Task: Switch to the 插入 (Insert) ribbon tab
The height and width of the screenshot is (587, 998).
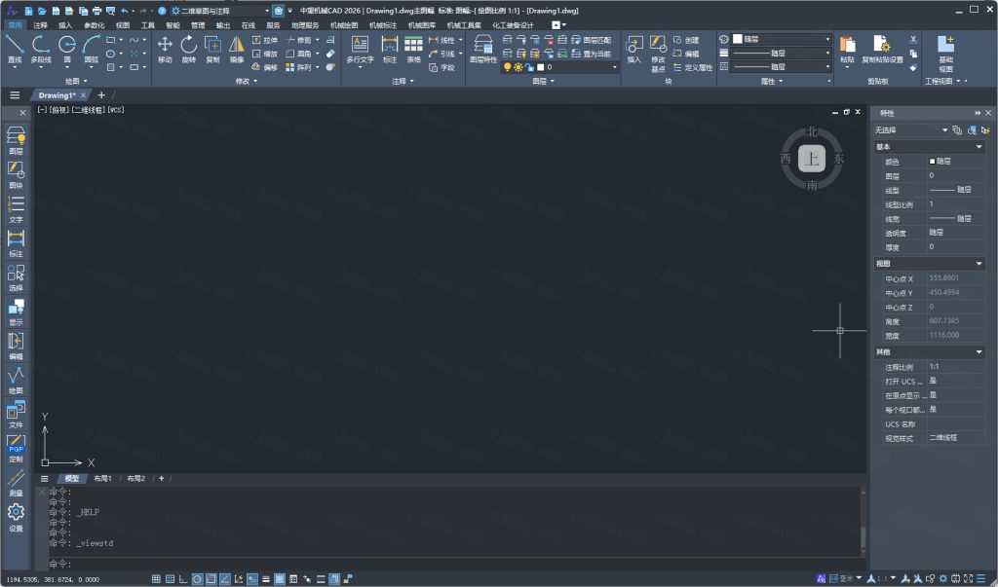Action: pyautogui.click(x=65, y=24)
